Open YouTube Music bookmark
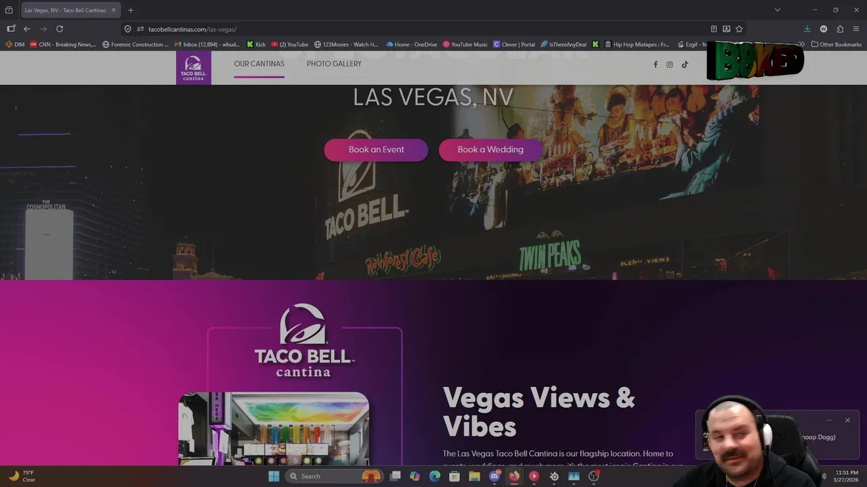867x487 pixels. (x=465, y=45)
